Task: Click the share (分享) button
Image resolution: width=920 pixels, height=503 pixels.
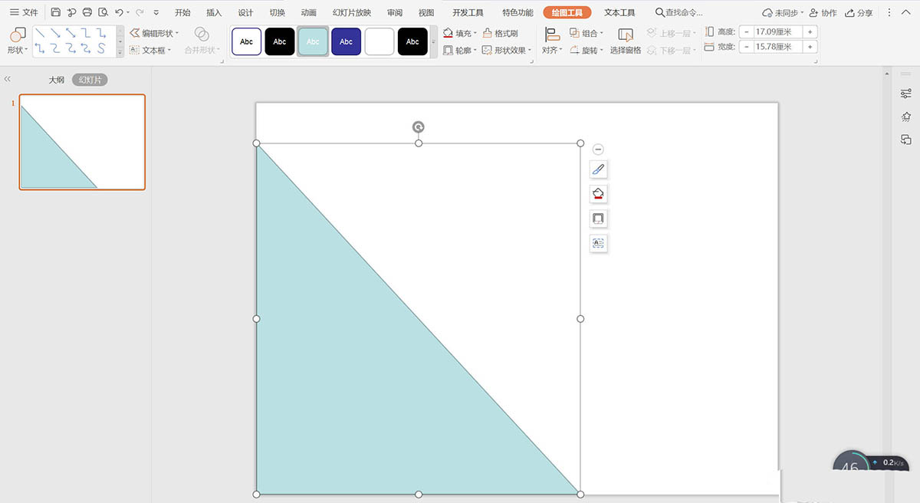Action: [x=859, y=13]
